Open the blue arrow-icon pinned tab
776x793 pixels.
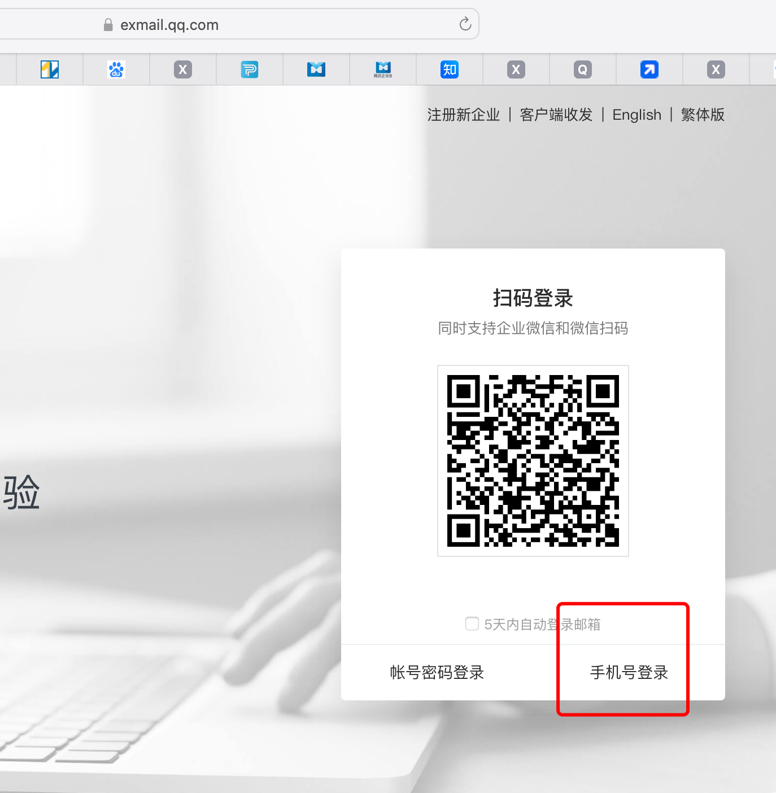649,69
